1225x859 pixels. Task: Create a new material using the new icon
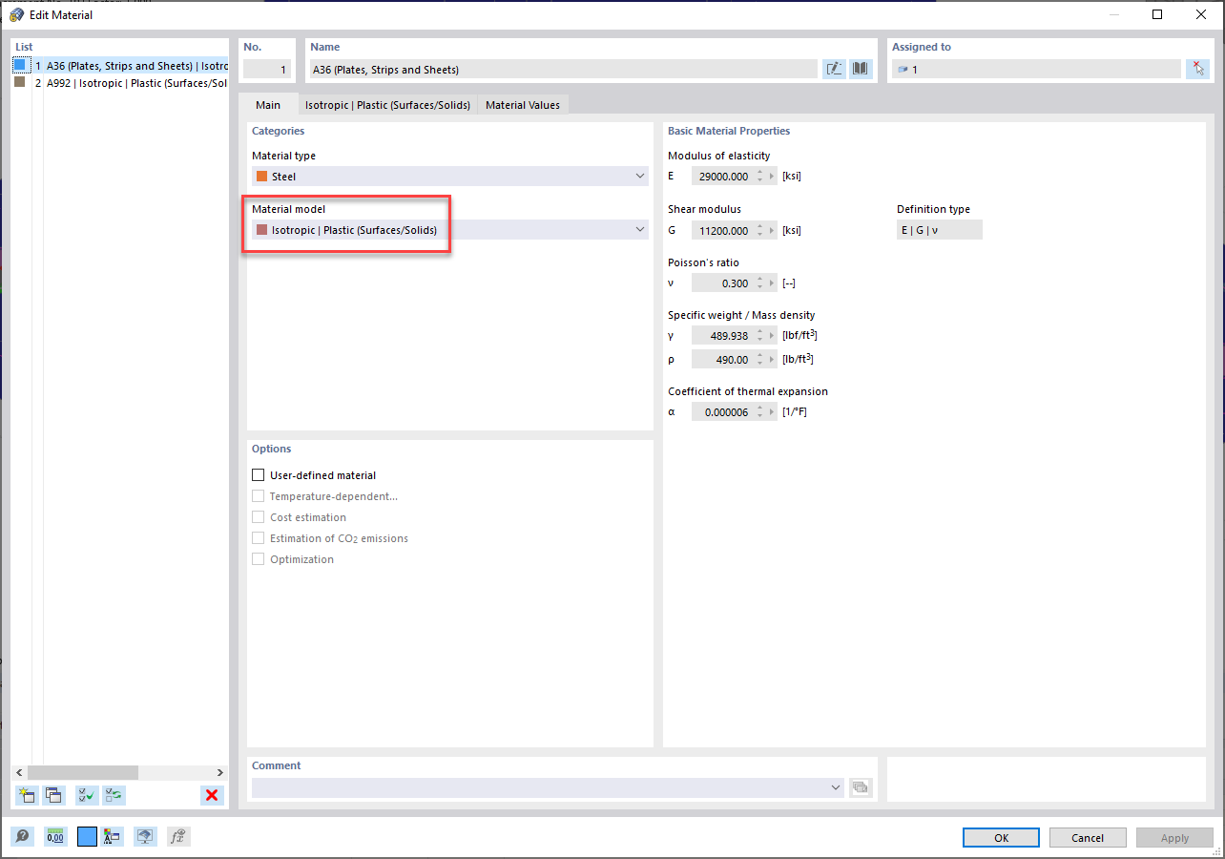tap(27, 795)
